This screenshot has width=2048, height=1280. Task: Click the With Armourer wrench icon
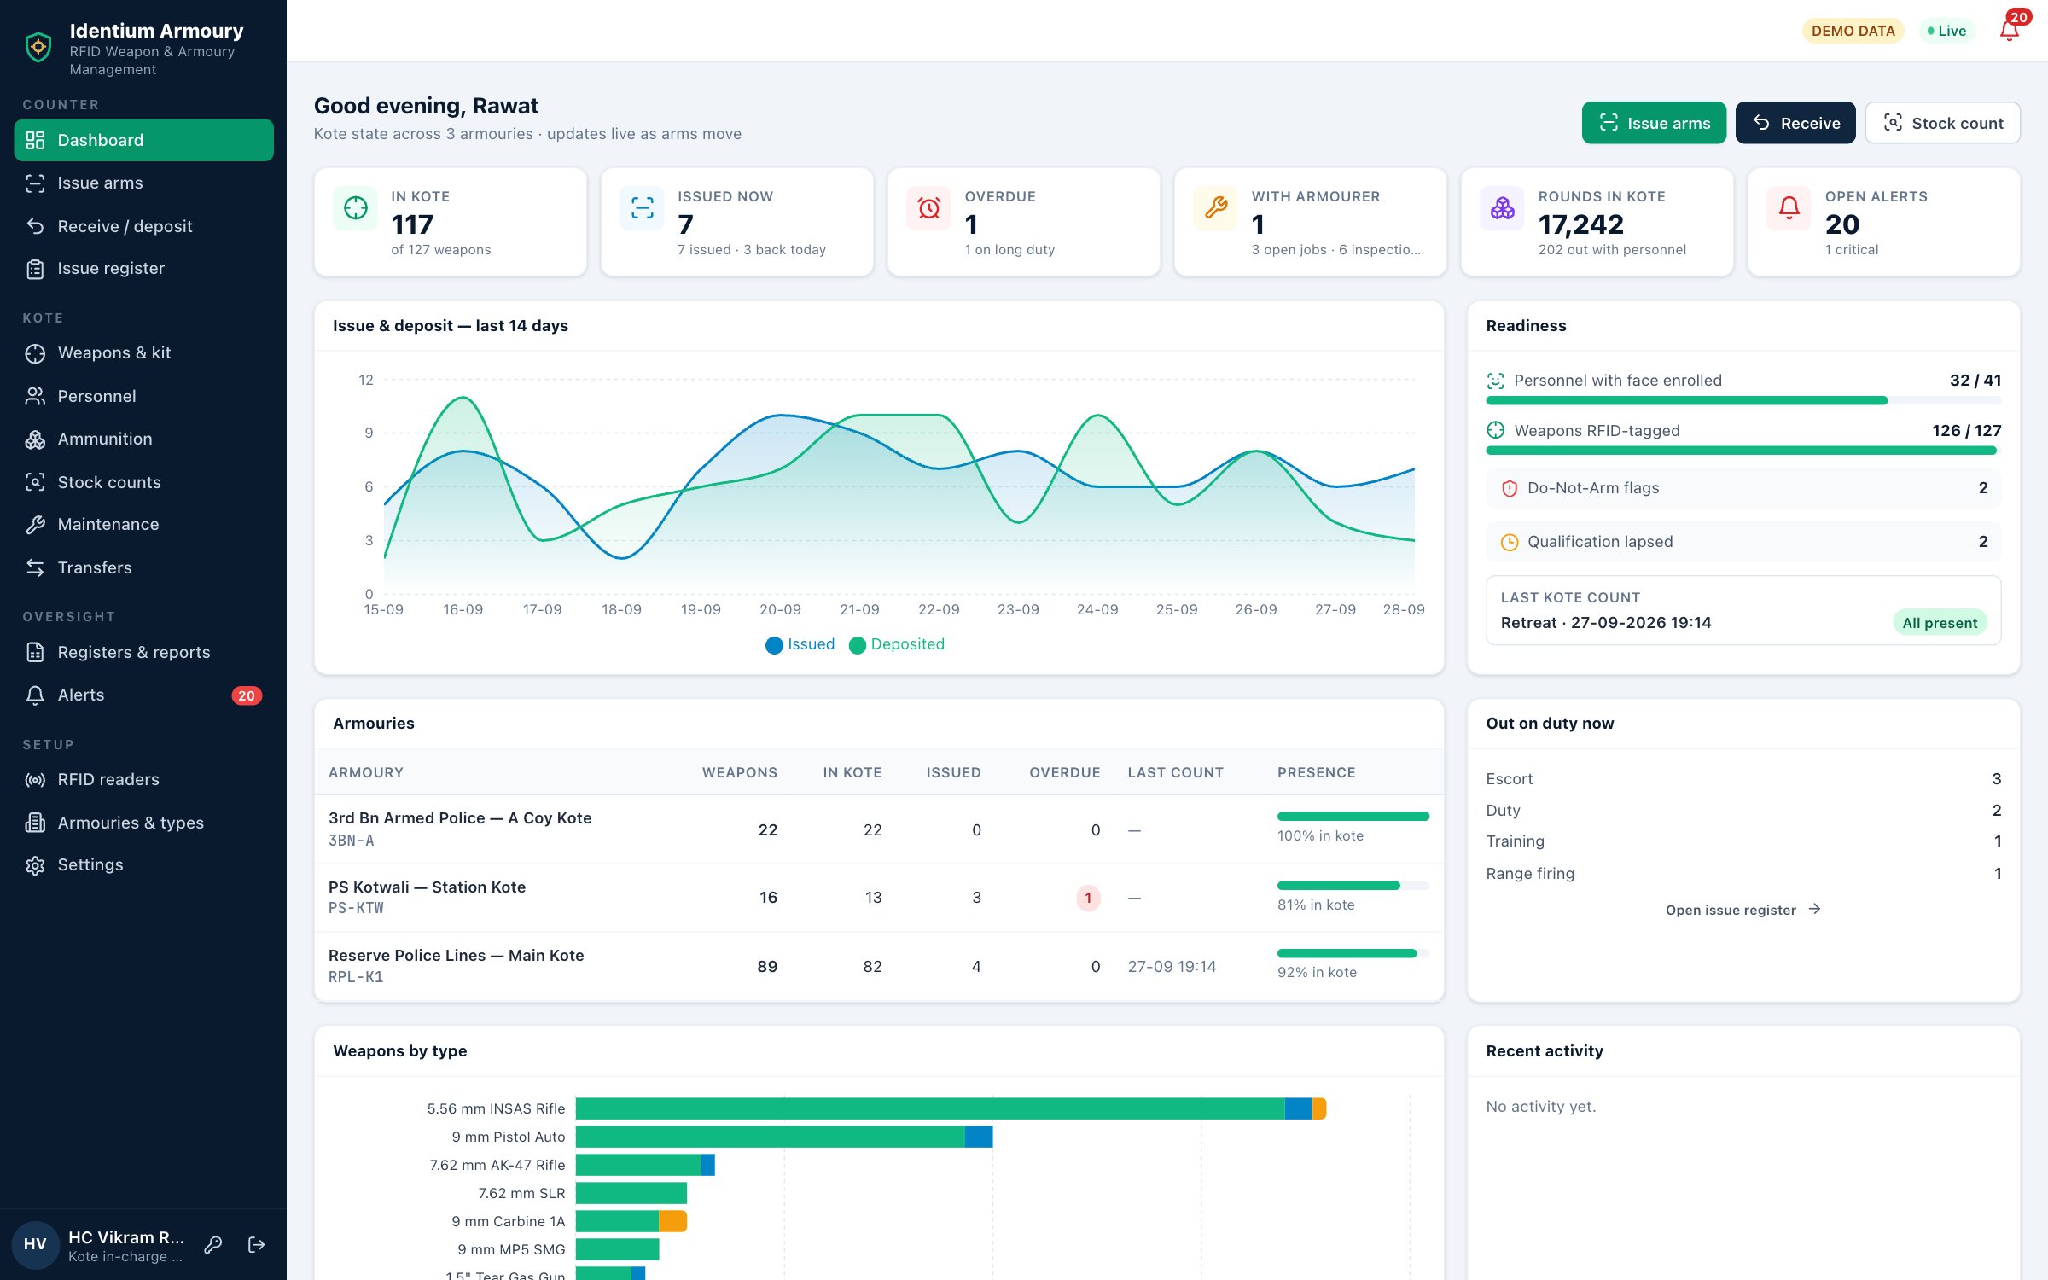point(1216,207)
